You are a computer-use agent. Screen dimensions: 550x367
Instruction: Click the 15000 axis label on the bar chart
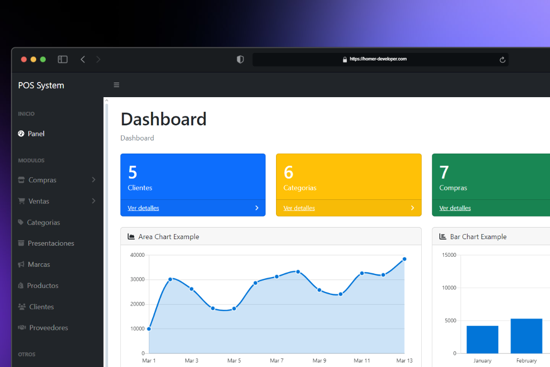[x=449, y=255]
